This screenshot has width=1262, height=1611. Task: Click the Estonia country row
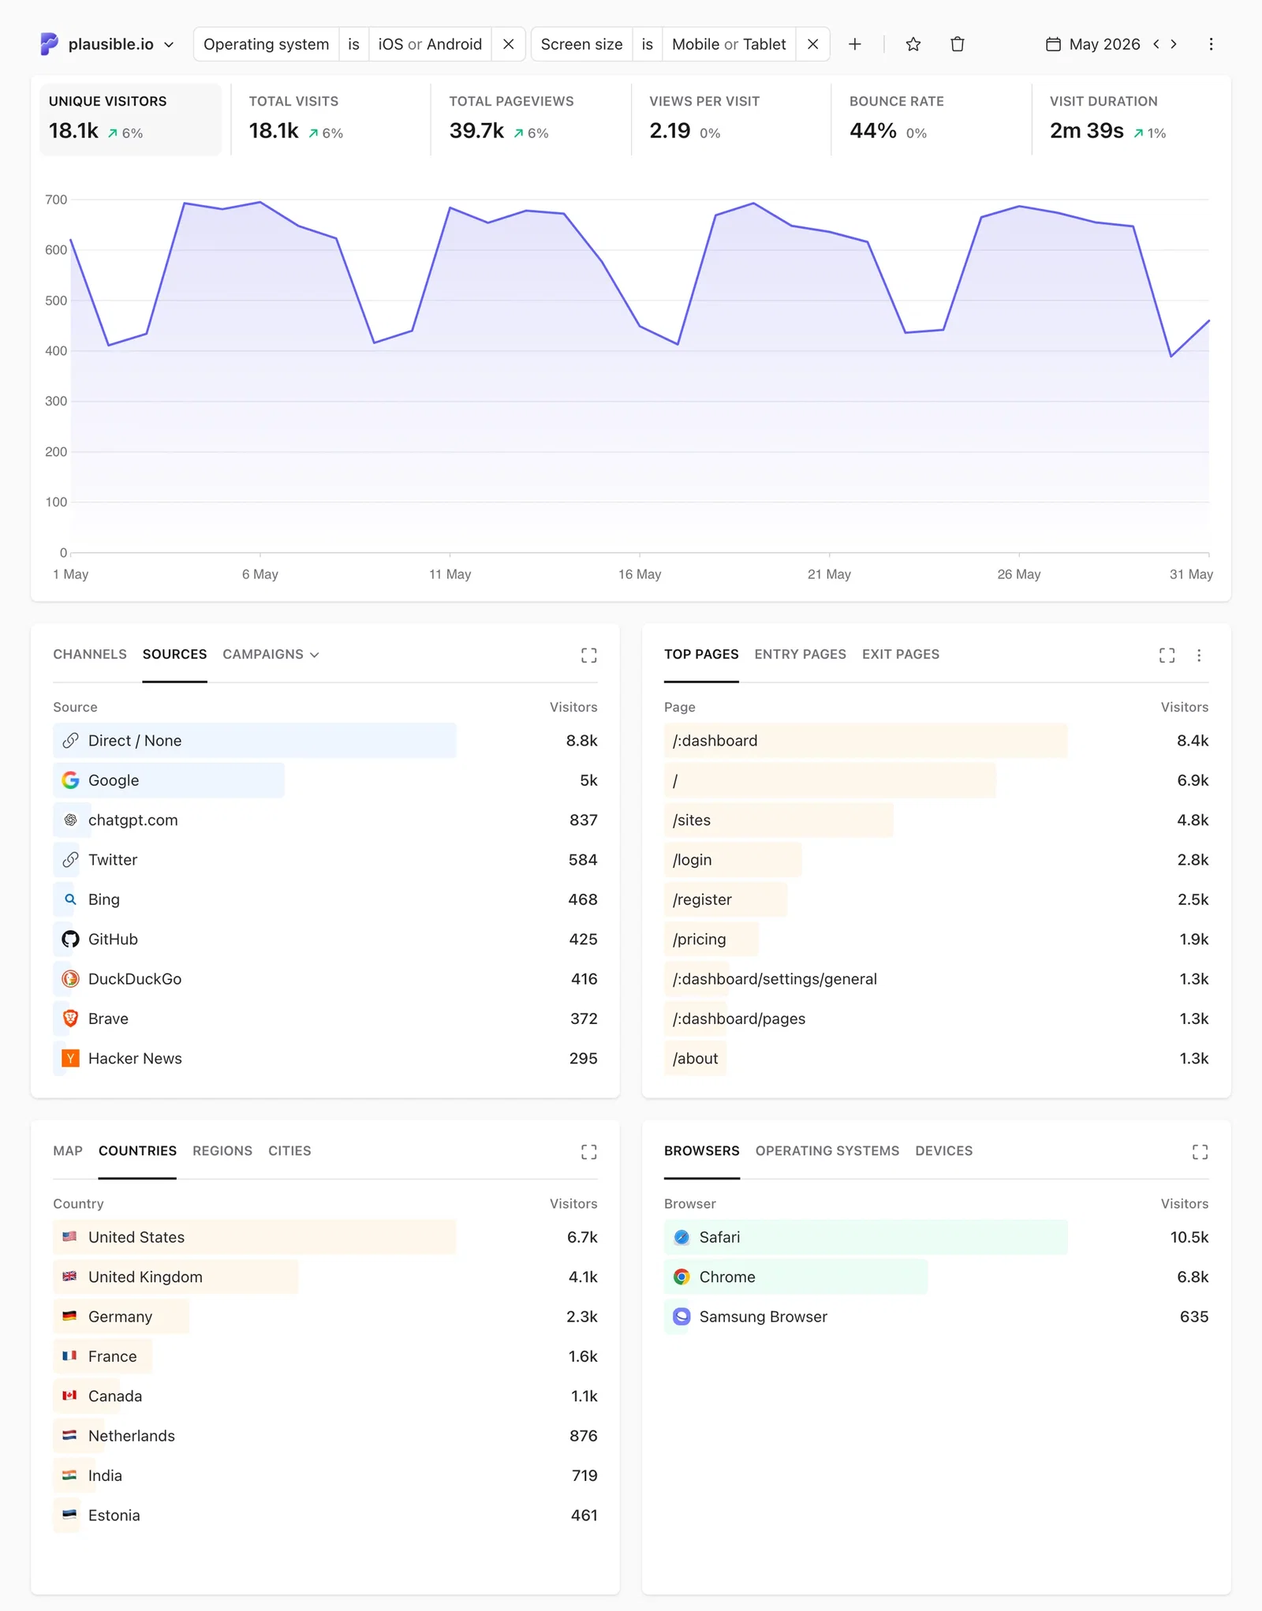click(325, 1515)
